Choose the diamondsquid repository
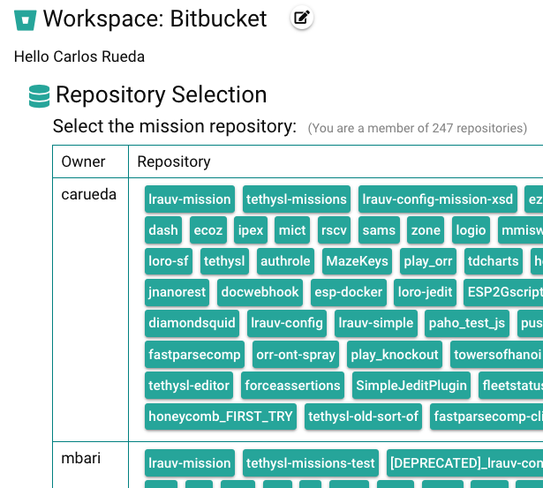 point(192,323)
